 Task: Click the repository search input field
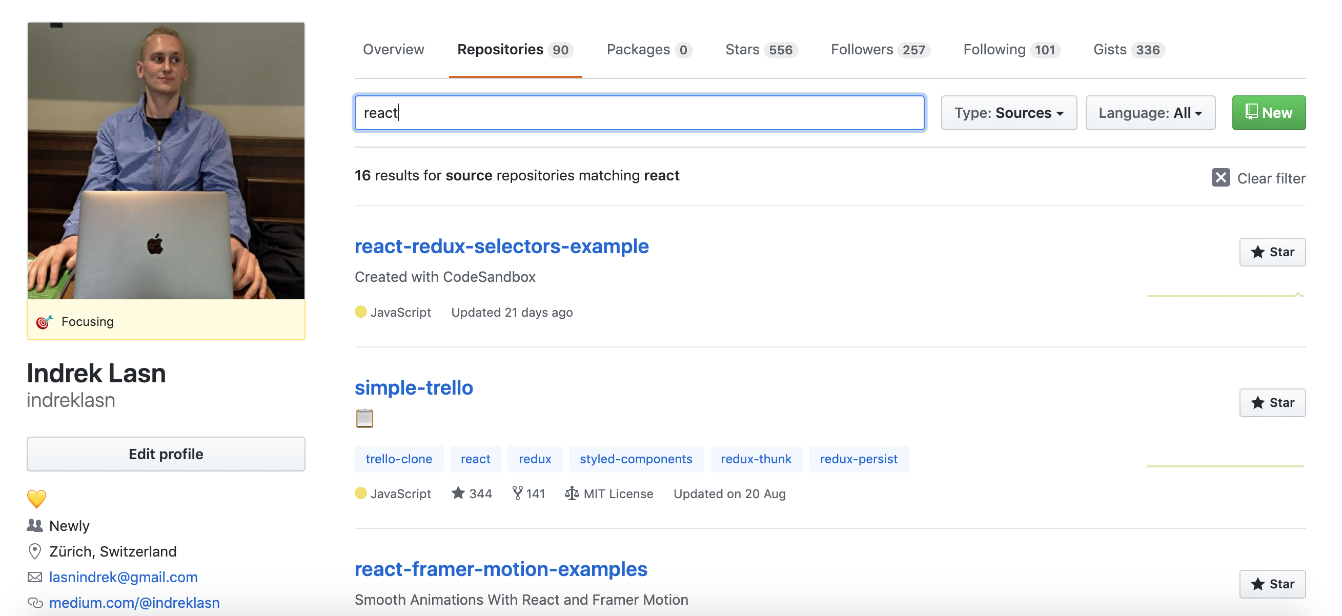(x=639, y=112)
